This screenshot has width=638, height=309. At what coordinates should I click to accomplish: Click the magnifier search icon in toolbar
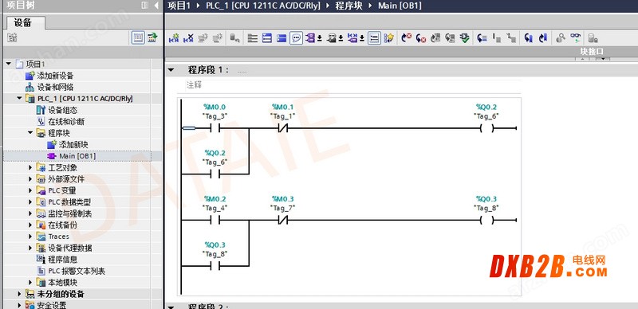click(561, 38)
